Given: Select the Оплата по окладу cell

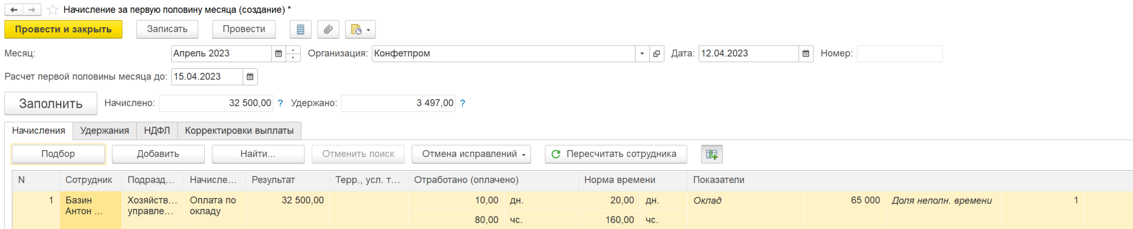Looking at the screenshot, I should 215,210.
